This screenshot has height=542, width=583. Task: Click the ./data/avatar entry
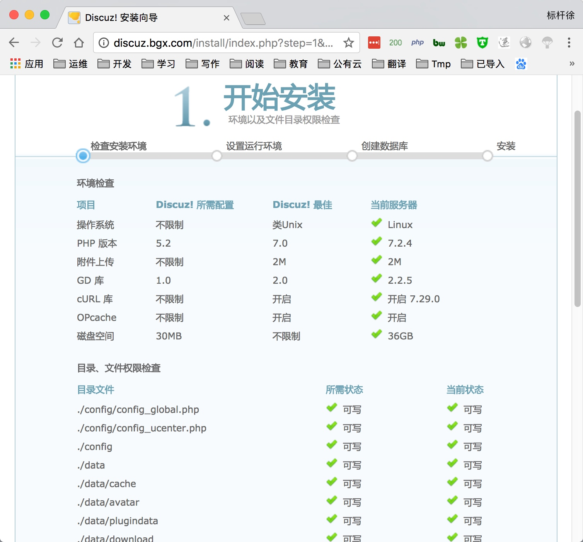[x=108, y=502]
